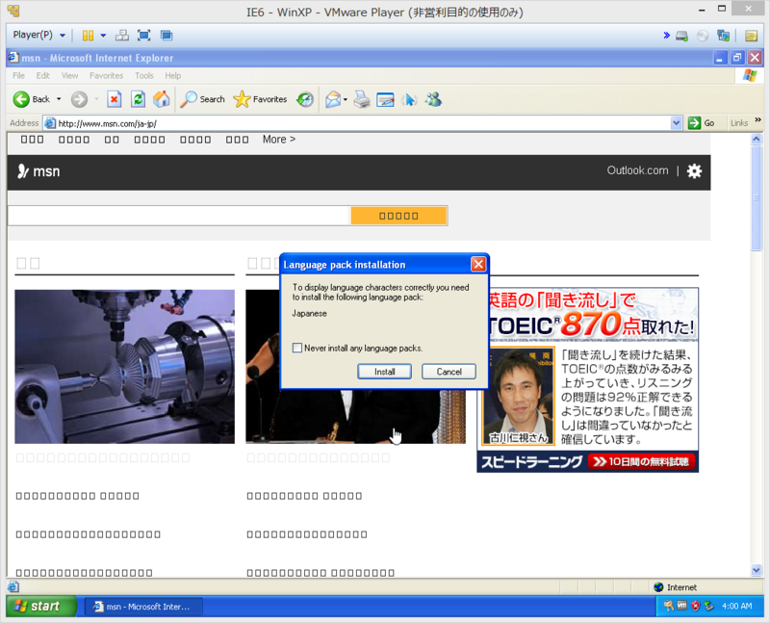Click the Windows start button
Screen dimensions: 770x623
pyautogui.click(x=41, y=607)
